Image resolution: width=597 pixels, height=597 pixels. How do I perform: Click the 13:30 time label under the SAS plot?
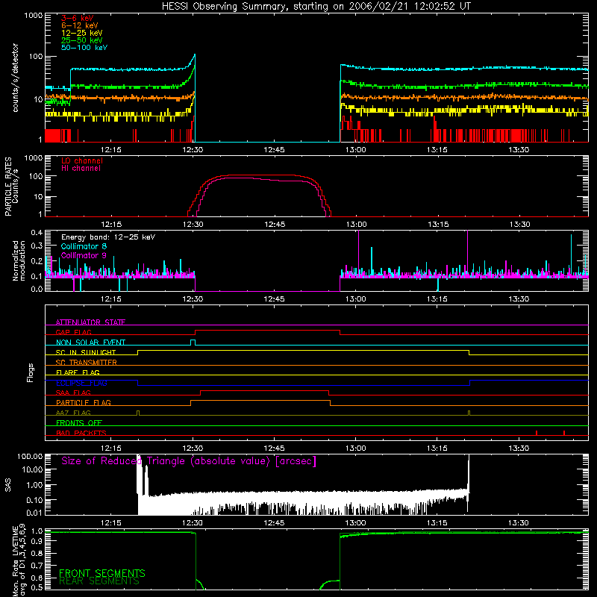(x=519, y=523)
